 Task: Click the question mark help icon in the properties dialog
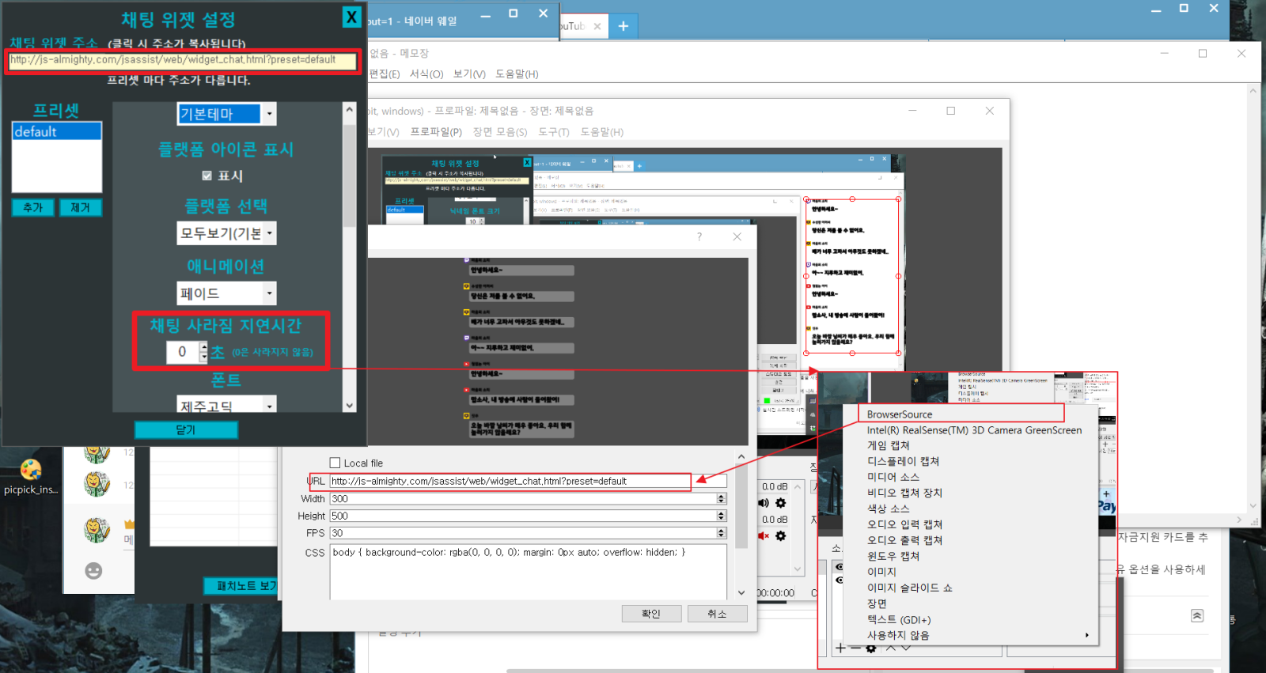pyautogui.click(x=699, y=236)
